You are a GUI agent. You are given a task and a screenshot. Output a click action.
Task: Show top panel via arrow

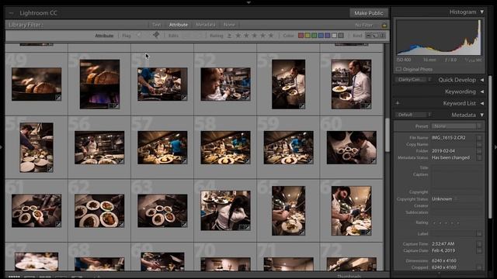[x=248, y=2]
